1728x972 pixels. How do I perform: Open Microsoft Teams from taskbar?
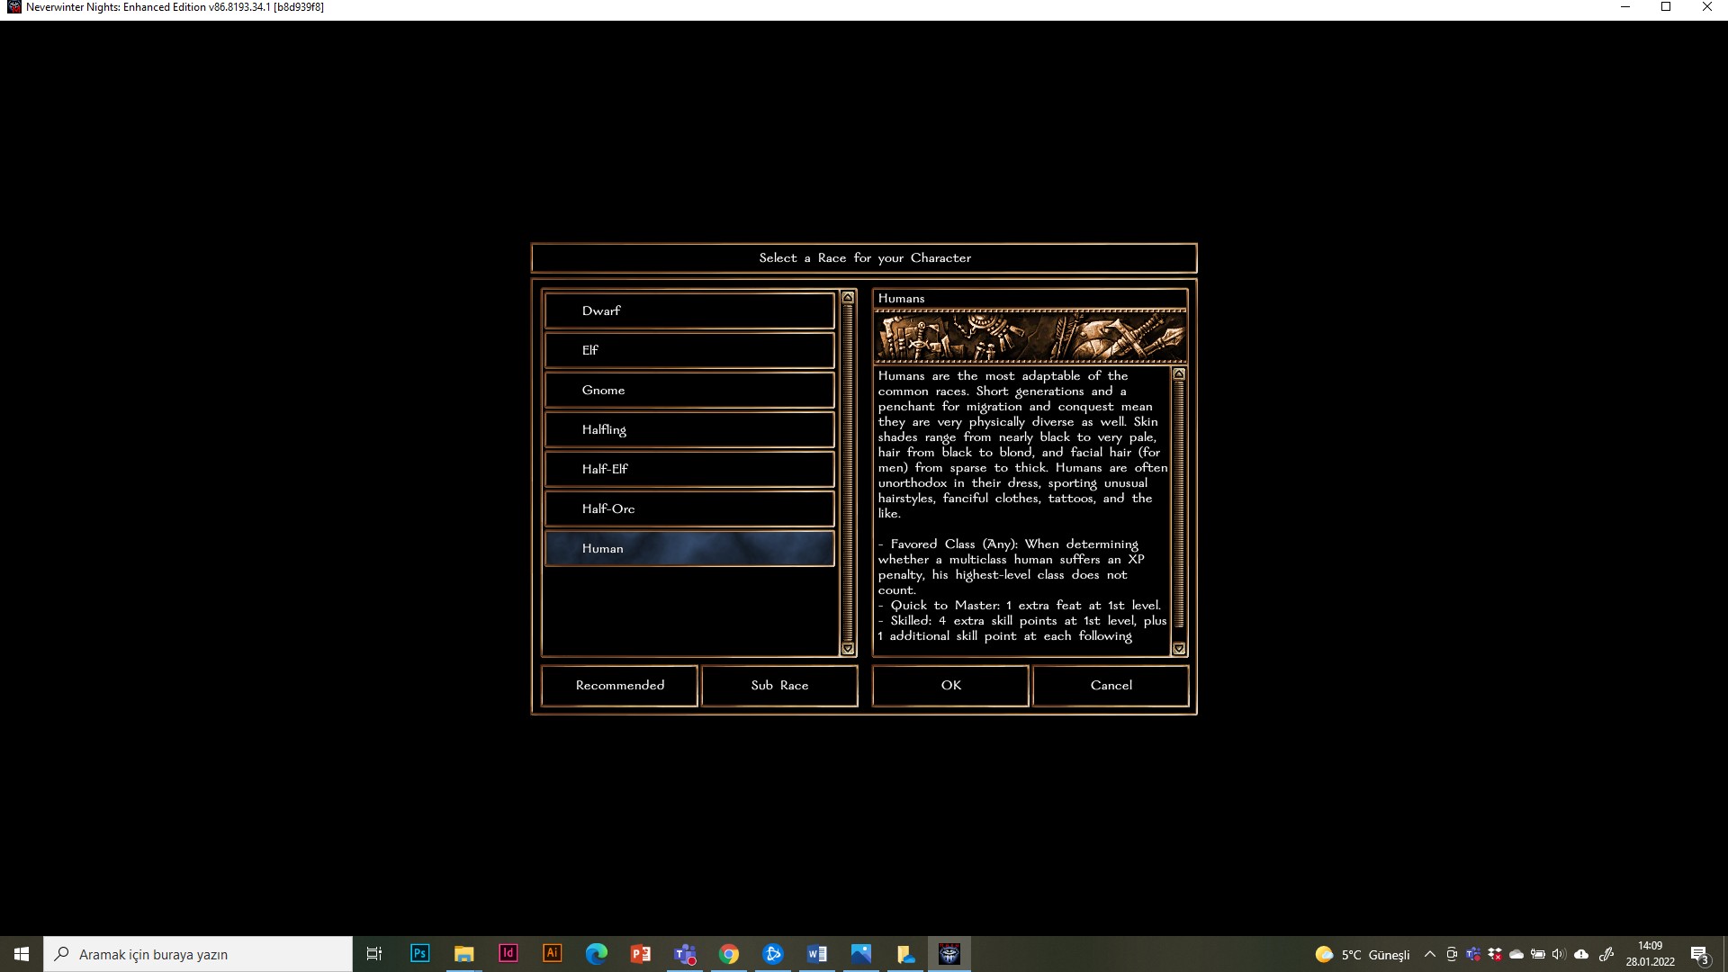tap(685, 954)
